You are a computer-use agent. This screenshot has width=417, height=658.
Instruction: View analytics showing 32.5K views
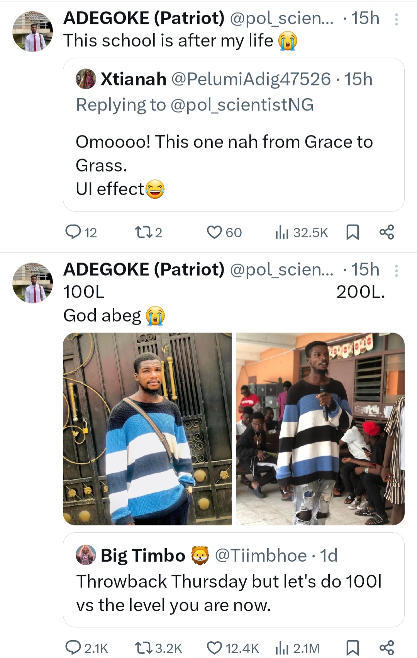tap(282, 232)
